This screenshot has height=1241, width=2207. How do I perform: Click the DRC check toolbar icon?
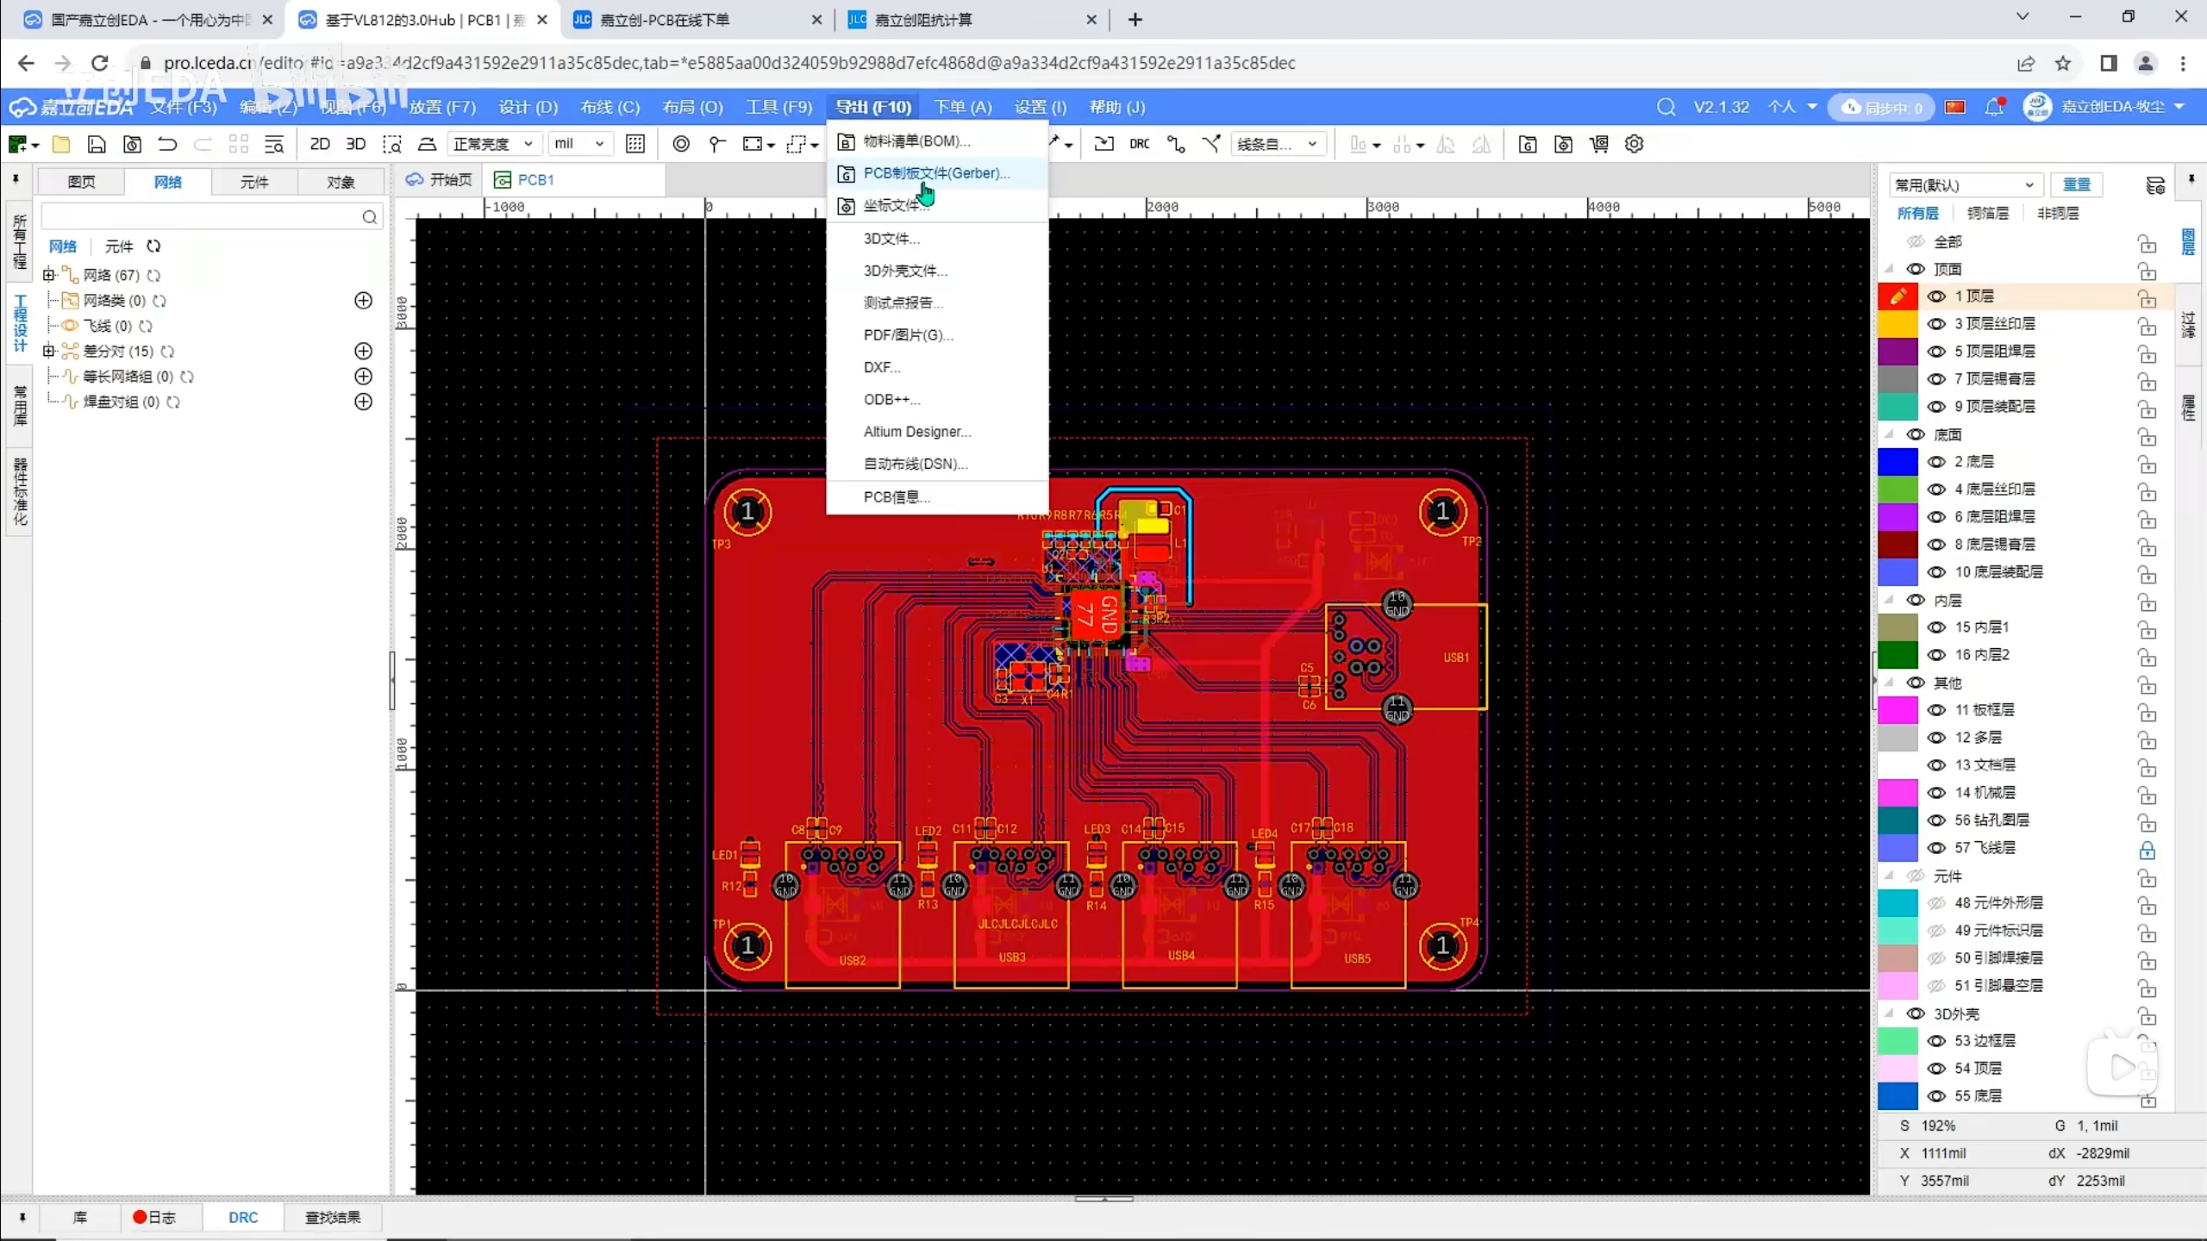click(1139, 144)
